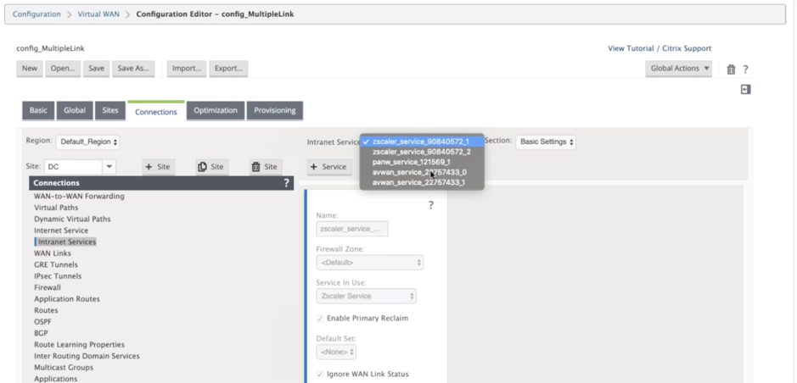Open Inter Routing Domain Services item
Viewport: 797px width, 383px height.
(87, 356)
